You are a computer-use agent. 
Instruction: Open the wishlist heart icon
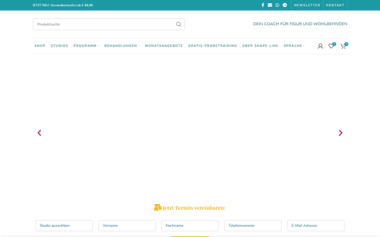tap(331, 46)
